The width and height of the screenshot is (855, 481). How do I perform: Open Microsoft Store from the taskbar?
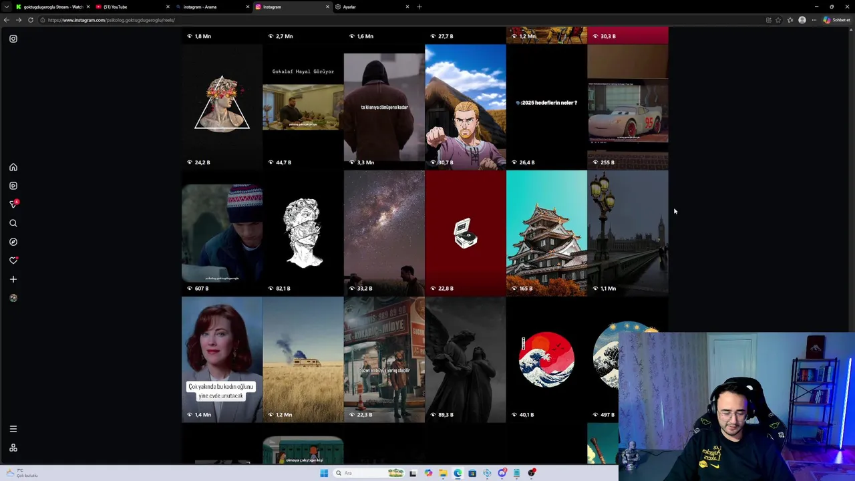472,473
